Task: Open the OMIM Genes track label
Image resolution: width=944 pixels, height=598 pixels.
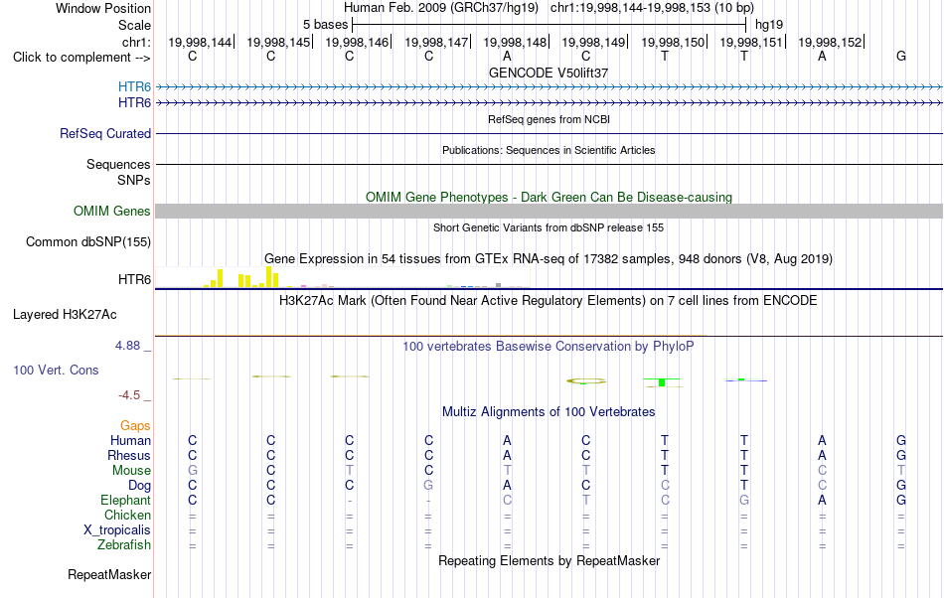Action: 112,212
